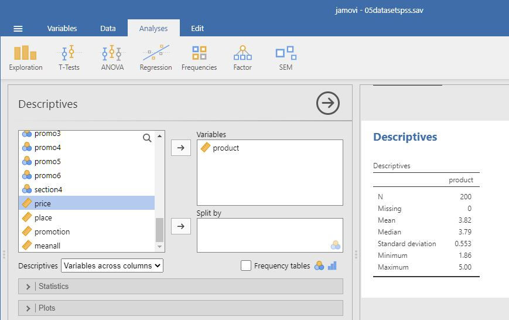Click the Minimum value 1.86
Image resolution: width=509 pixels, height=320 pixels.
[465, 255]
